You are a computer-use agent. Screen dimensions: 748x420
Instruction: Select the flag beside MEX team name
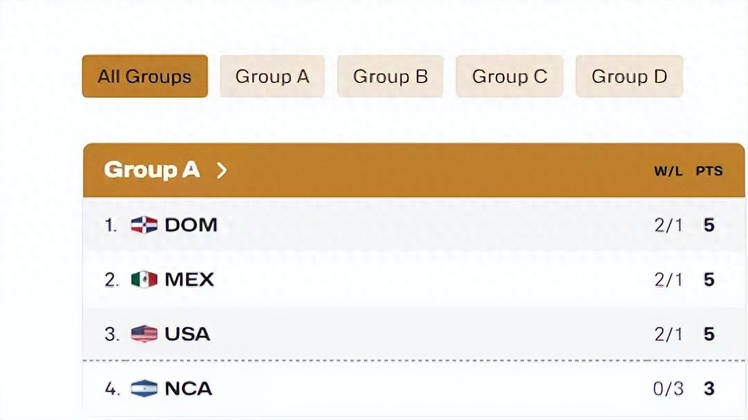point(143,279)
